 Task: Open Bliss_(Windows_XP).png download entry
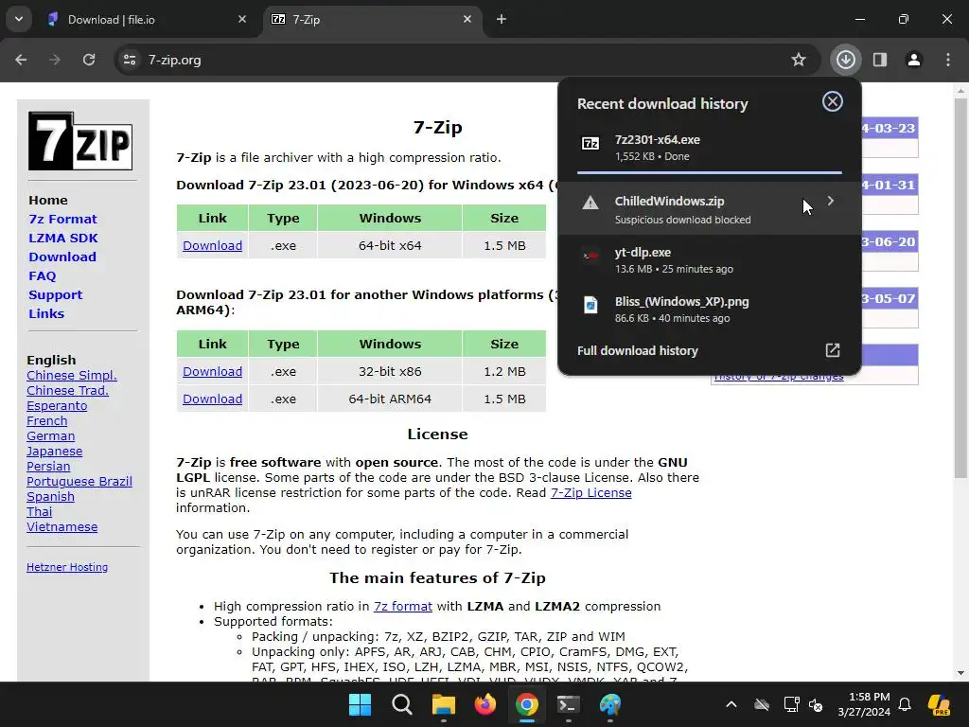710,310
